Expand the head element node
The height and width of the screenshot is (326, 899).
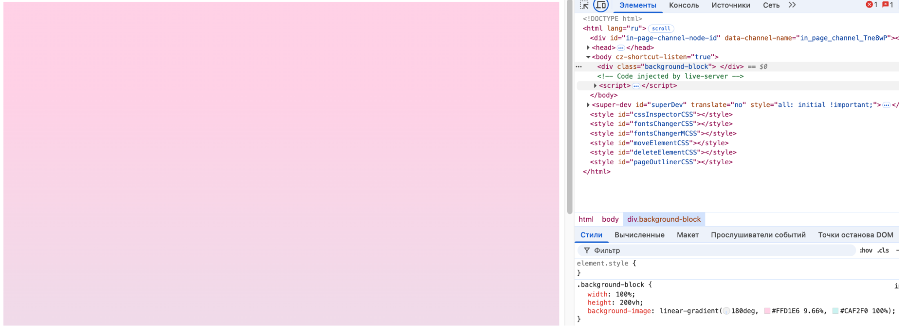pyautogui.click(x=588, y=48)
